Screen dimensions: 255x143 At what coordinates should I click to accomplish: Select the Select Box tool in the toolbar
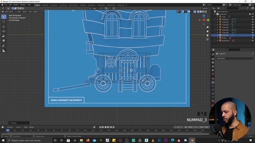[4, 17]
